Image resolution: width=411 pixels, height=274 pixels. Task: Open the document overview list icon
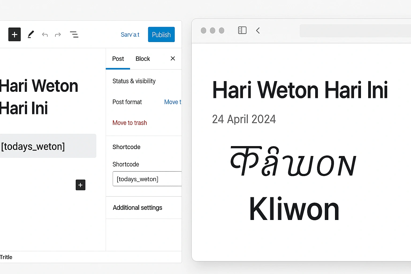74,34
